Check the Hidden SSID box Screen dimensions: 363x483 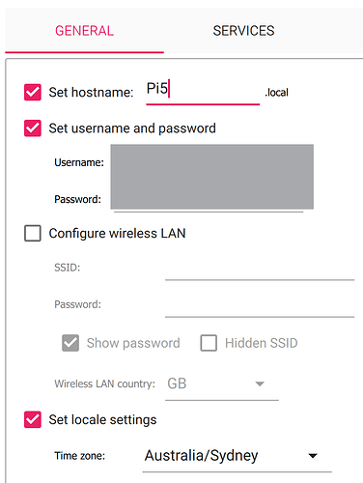209,343
